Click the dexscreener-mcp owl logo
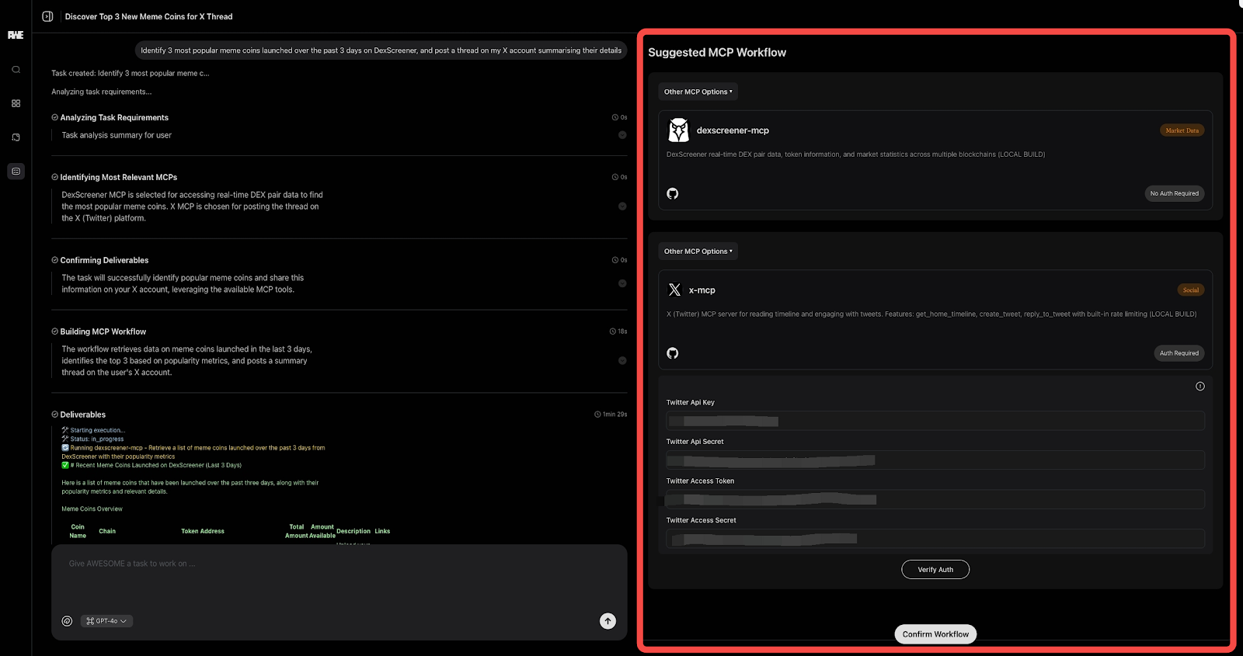Image resolution: width=1243 pixels, height=656 pixels. tap(678, 130)
